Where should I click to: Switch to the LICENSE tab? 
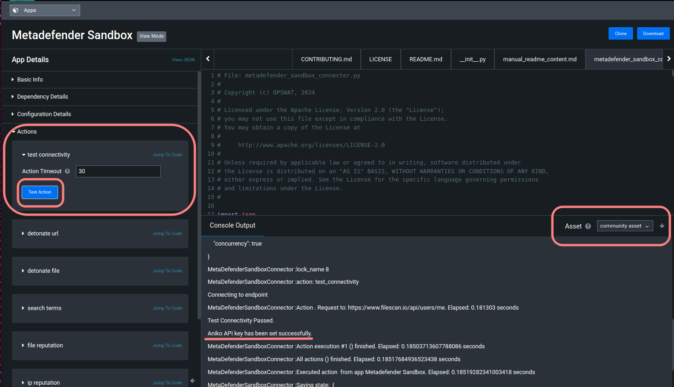click(381, 59)
